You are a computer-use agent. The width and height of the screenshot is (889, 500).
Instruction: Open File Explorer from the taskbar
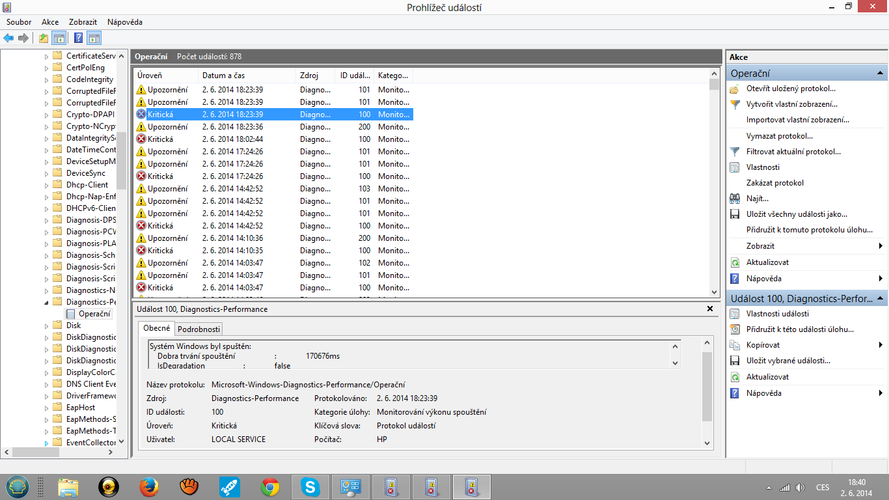tap(68, 487)
